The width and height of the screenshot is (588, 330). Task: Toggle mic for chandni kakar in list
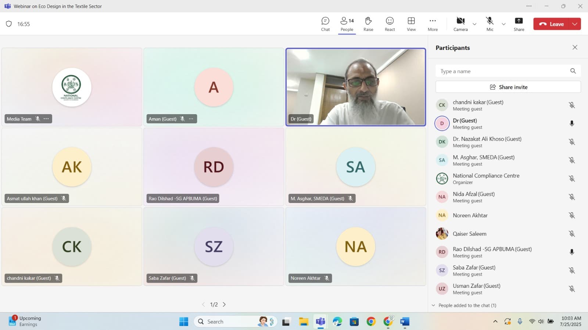572,105
